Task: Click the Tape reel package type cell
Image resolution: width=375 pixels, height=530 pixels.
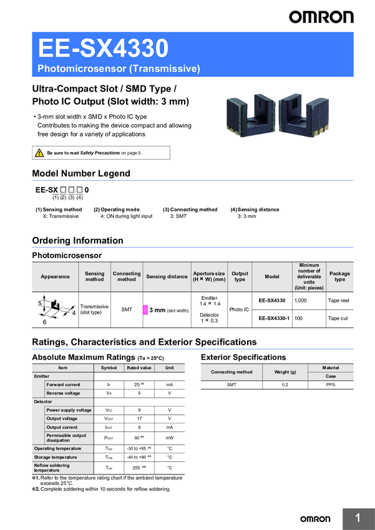Action: (339, 301)
